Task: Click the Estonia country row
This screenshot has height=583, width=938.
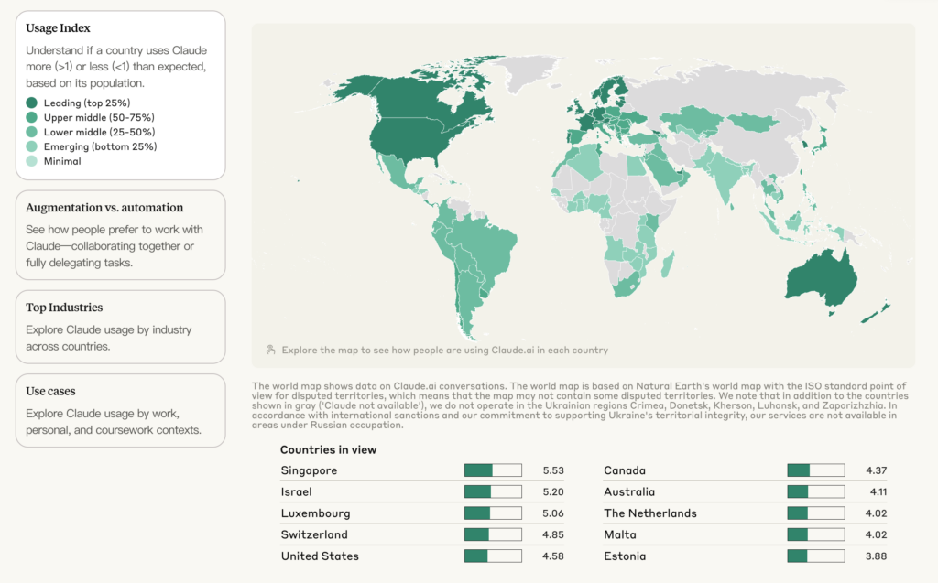Action: click(746, 556)
